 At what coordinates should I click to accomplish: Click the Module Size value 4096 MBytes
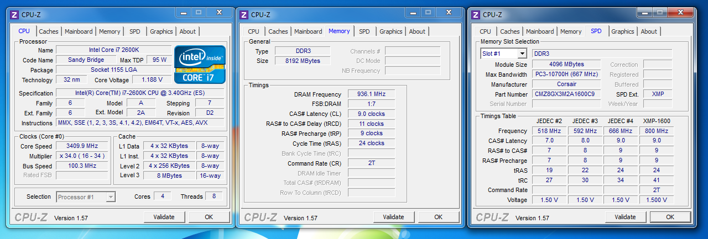[x=566, y=65]
